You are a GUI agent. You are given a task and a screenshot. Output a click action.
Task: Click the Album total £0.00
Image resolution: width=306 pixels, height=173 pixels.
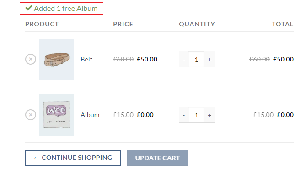pos(285,115)
